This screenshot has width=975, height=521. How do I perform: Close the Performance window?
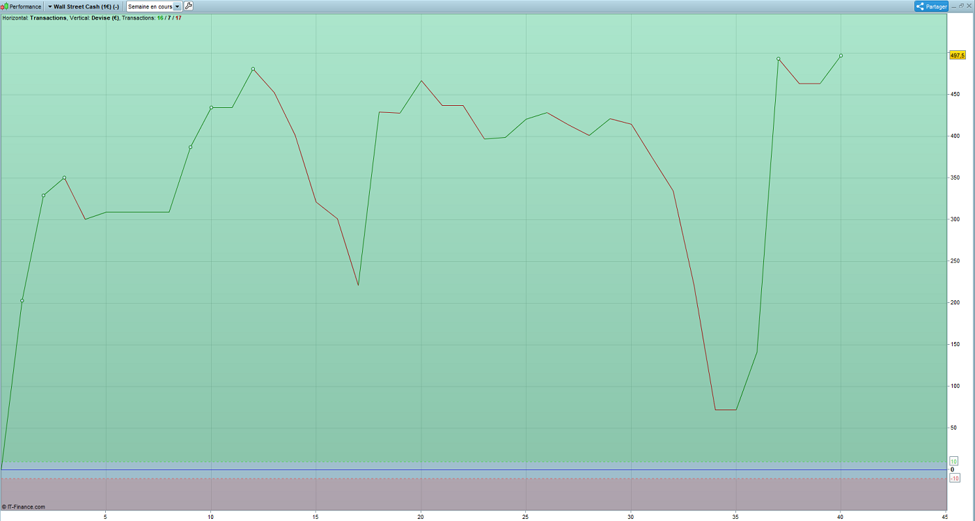pos(969,6)
